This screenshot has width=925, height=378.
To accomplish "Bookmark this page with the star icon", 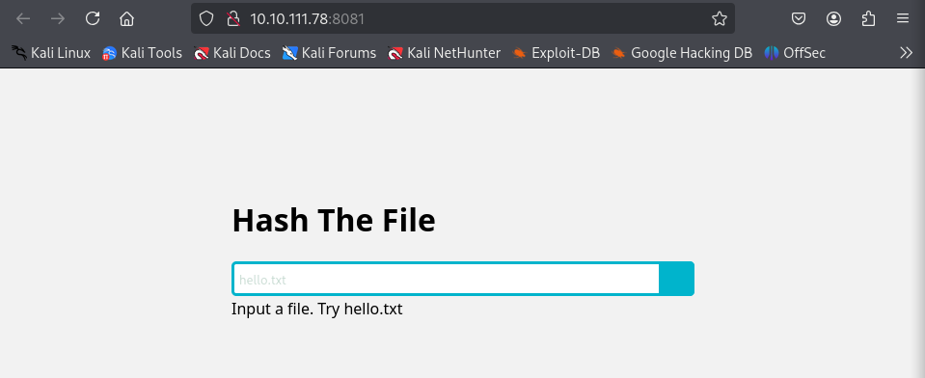I will pos(720,19).
